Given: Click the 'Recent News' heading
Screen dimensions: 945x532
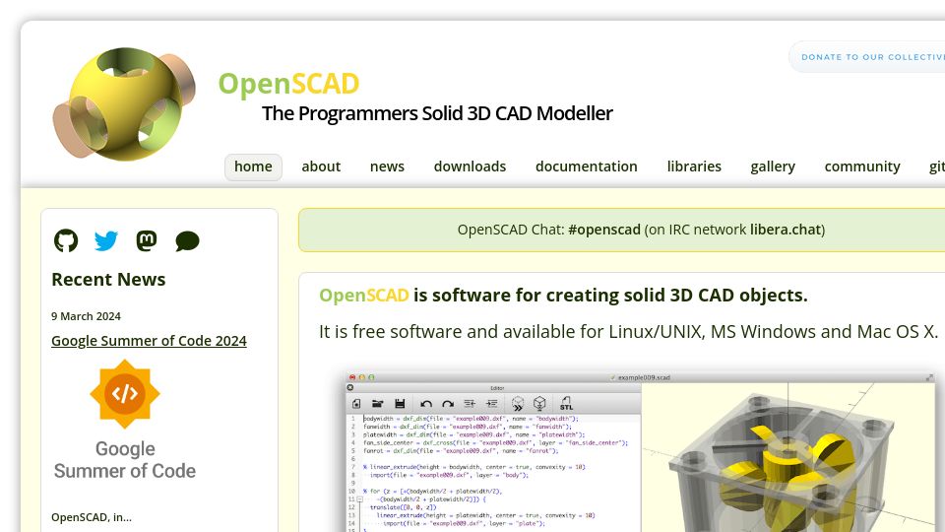Looking at the screenshot, I should click(x=108, y=279).
